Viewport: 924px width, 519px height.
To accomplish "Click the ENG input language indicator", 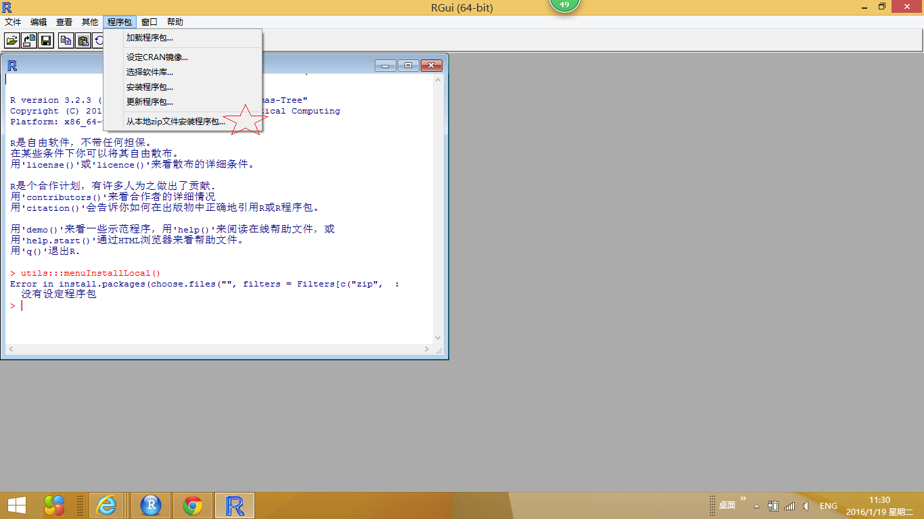I will coord(828,506).
